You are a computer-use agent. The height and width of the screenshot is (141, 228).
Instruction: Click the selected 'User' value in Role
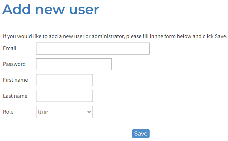tap(43, 112)
